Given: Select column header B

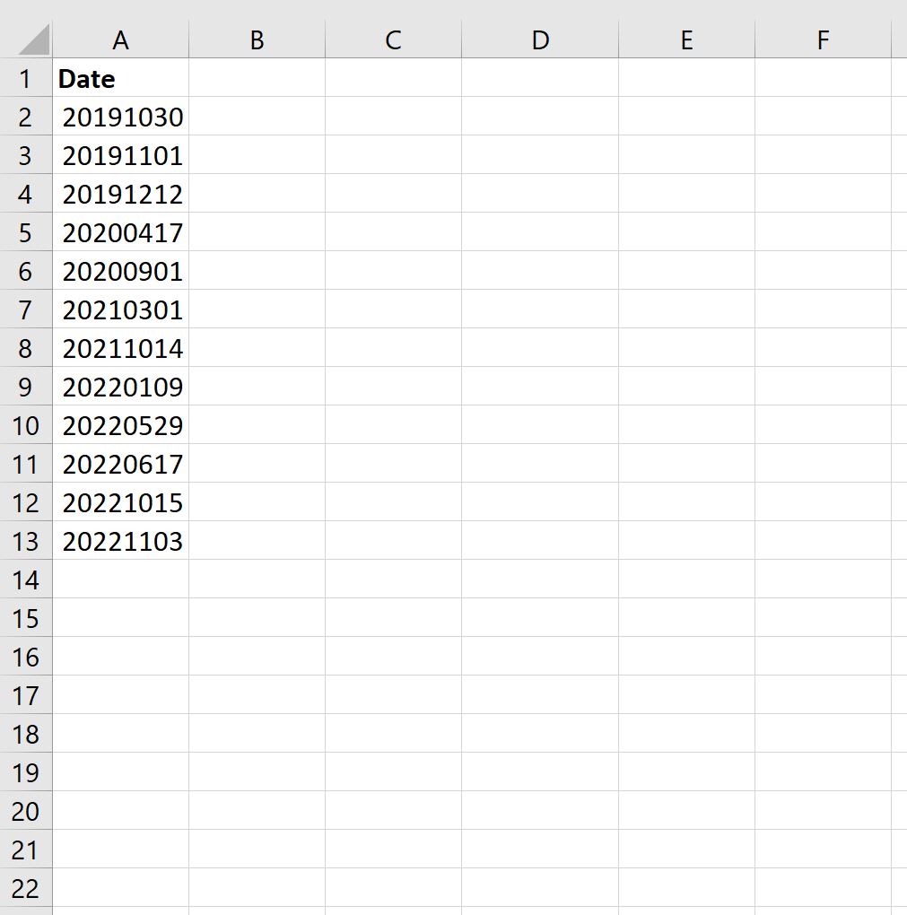Looking at the screenshot, I should (257, 39).
